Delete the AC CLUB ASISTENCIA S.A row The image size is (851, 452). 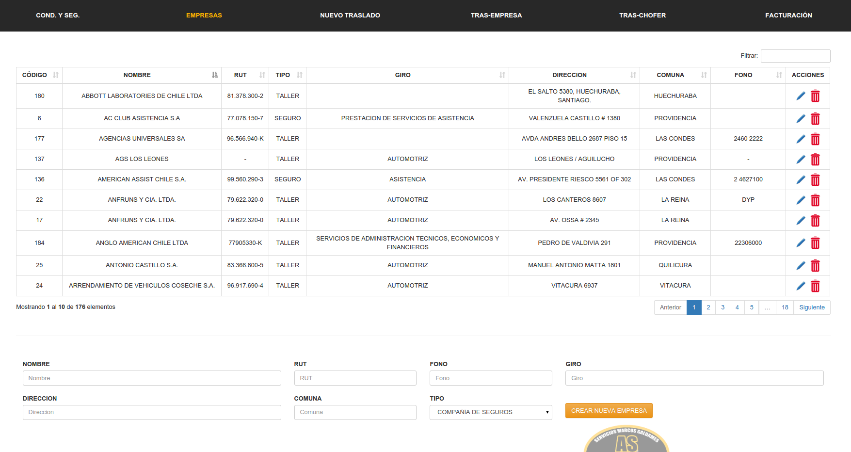coord(815,119)
